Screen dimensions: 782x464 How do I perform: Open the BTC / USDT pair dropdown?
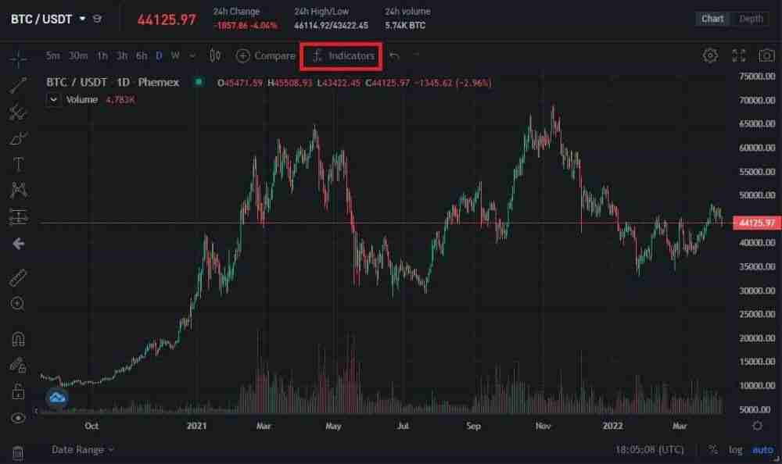pyautogui.click(x=83, y=19)
